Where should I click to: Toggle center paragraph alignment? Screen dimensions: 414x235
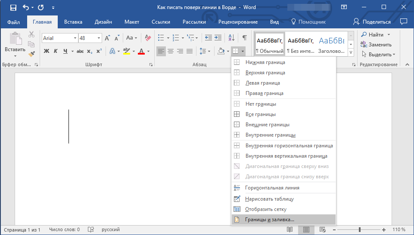pyautogui.click(x=171, y=52)
